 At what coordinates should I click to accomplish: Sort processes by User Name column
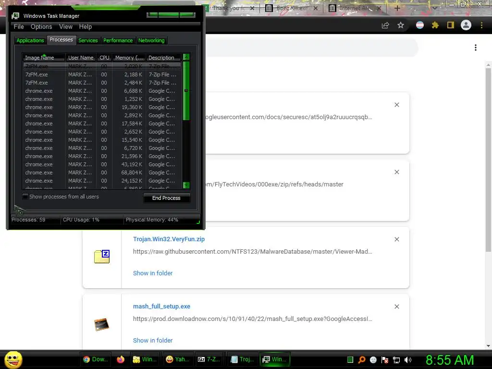[81, 58]
